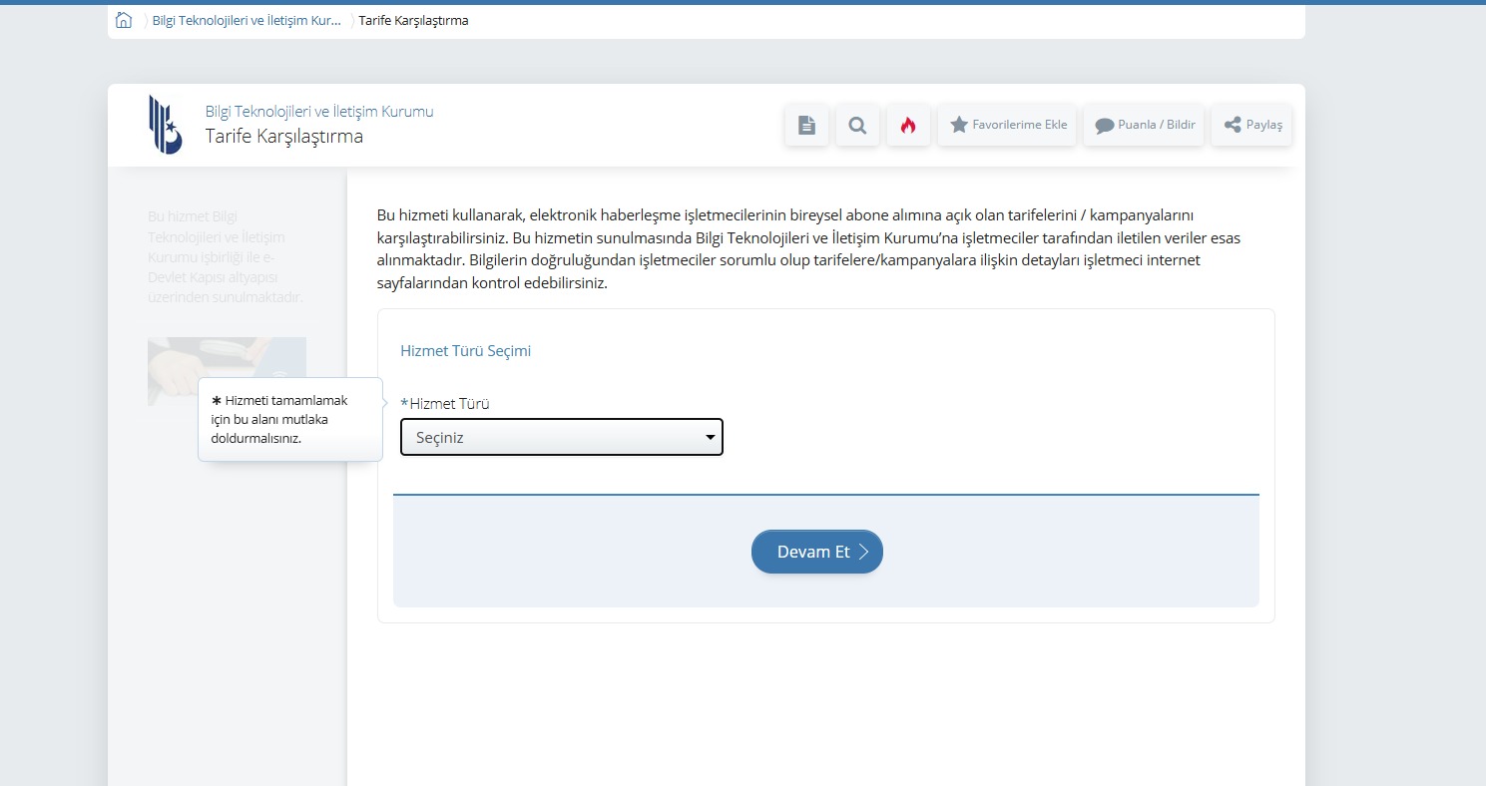Click the home icon in the breadcrumb

(124, 20)
